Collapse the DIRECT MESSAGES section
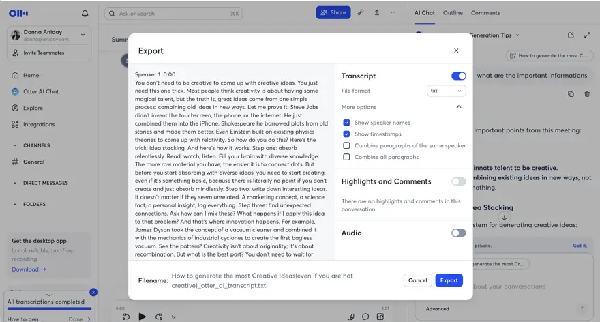Screen dimensions: 600x322 (x=15, y=183)
